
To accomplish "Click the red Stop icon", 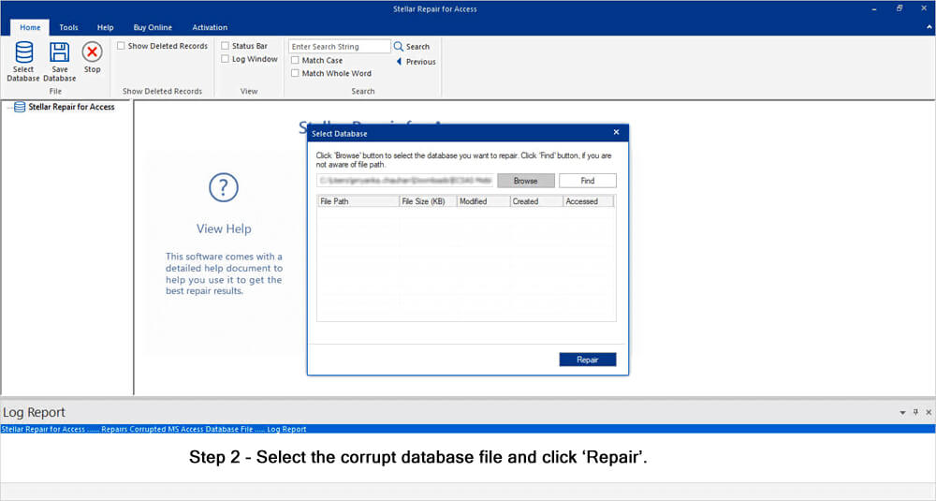I will coord(92,52).
